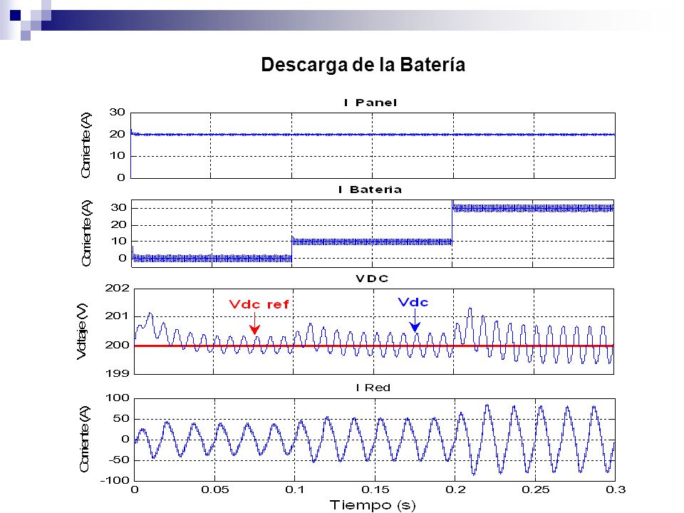Click the '100' tick on I Red plot
Viewport: 684px width, 513px height.
pyautogui.click(x=118, y=398)
